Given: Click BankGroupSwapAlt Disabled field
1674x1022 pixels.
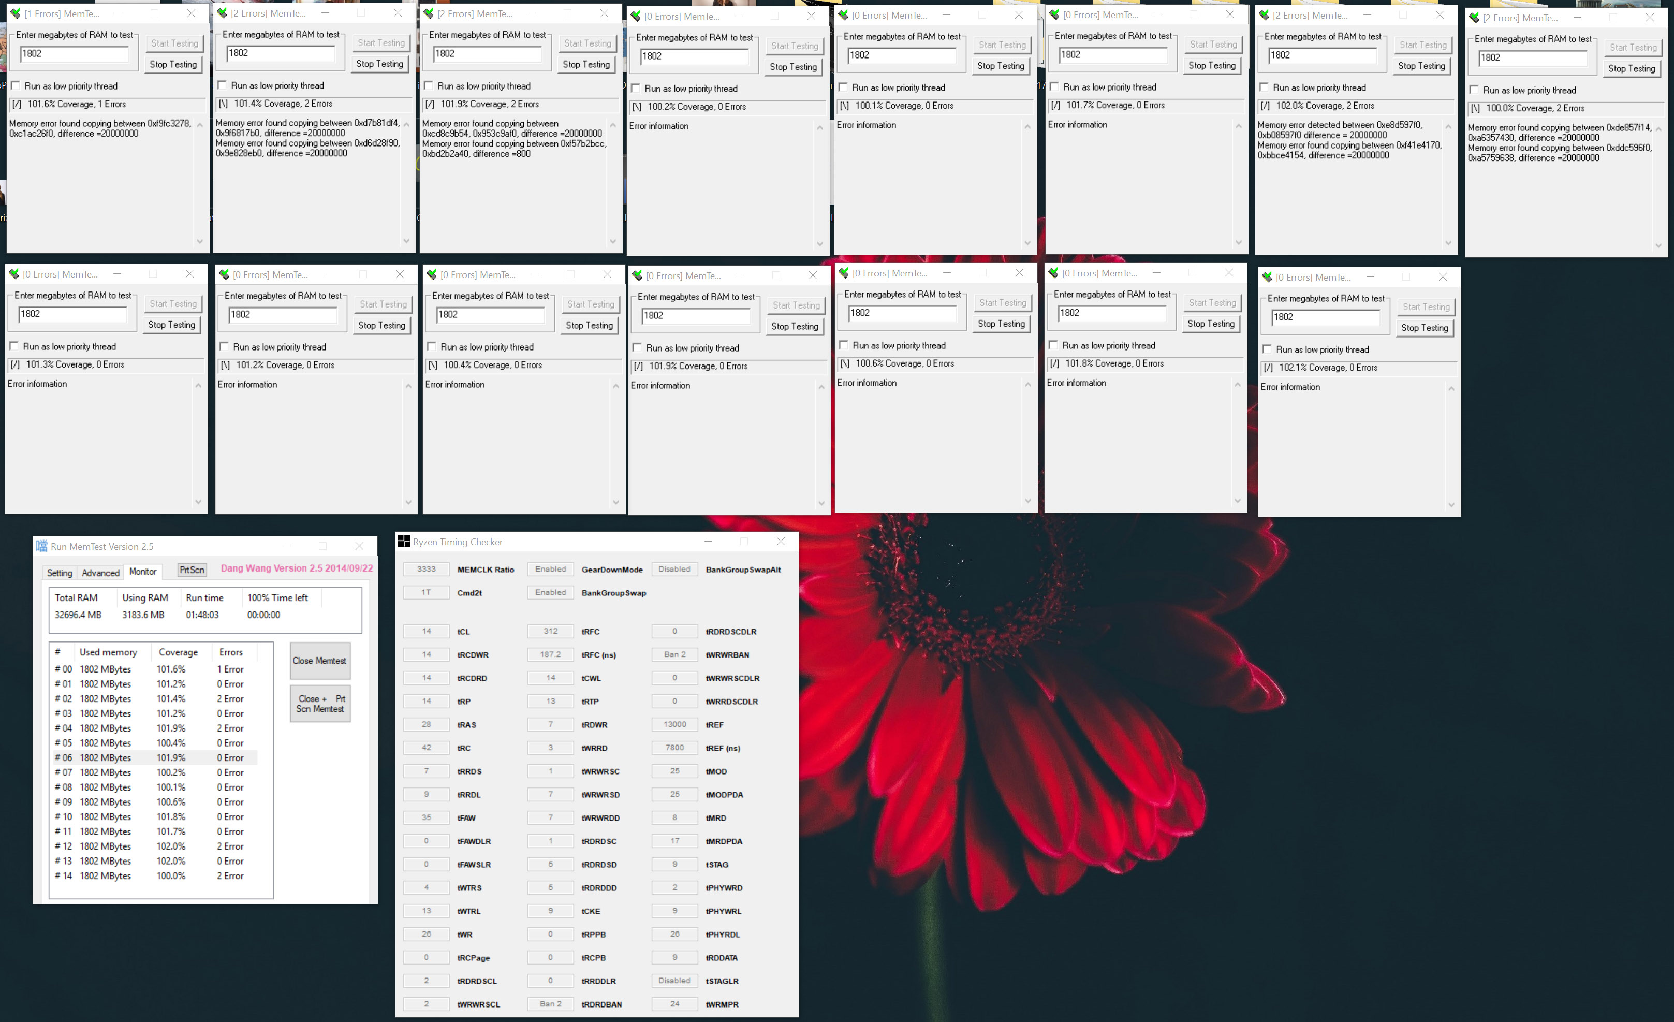Looking at the screenshot, I should [x=674, y=569].
